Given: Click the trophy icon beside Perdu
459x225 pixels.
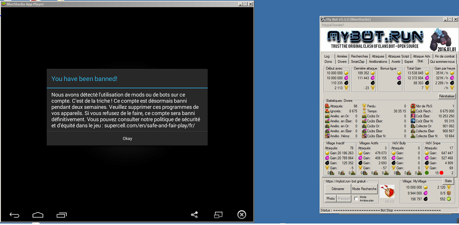Looking at the screenshot, I should point(364,106).
